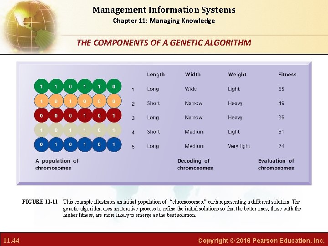Click fitness value 55

pyautogui.click(x=281, y=89)
